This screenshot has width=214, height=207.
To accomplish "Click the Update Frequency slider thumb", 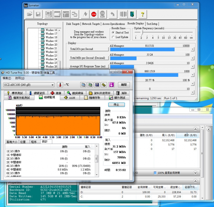I will tap(142, 32).
